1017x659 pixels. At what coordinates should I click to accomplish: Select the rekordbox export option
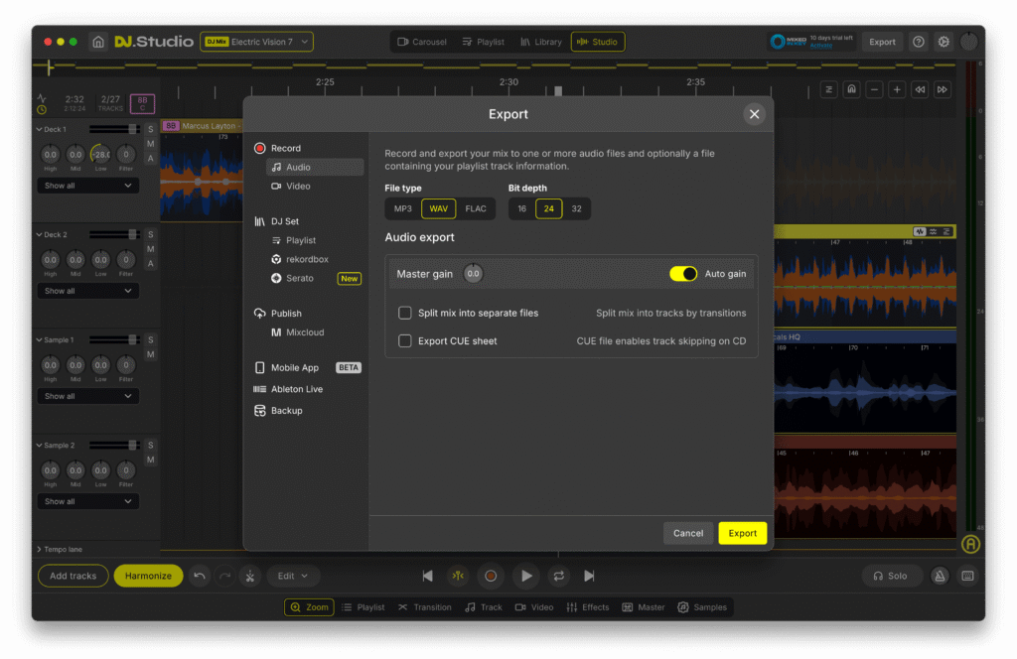point(300,259)
